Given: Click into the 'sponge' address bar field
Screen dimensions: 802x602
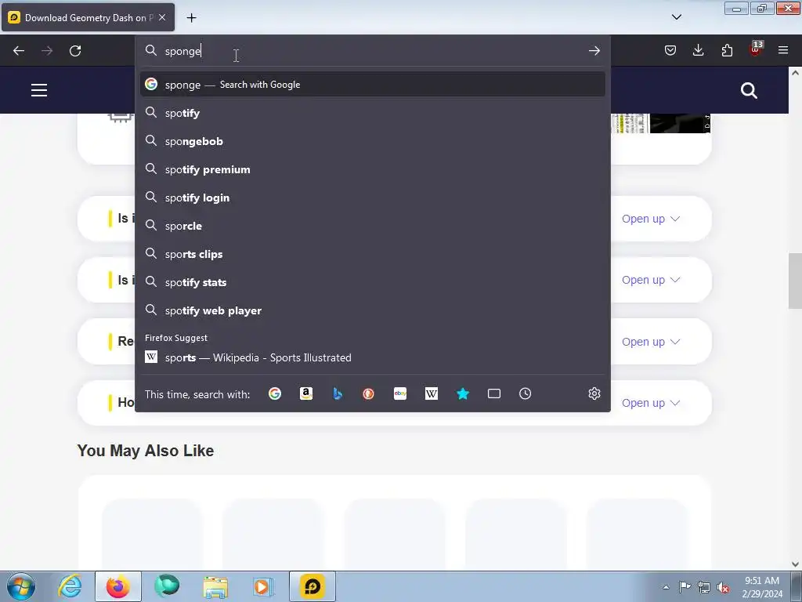Looking at the screenshot, I should click(x=372, y=51).
